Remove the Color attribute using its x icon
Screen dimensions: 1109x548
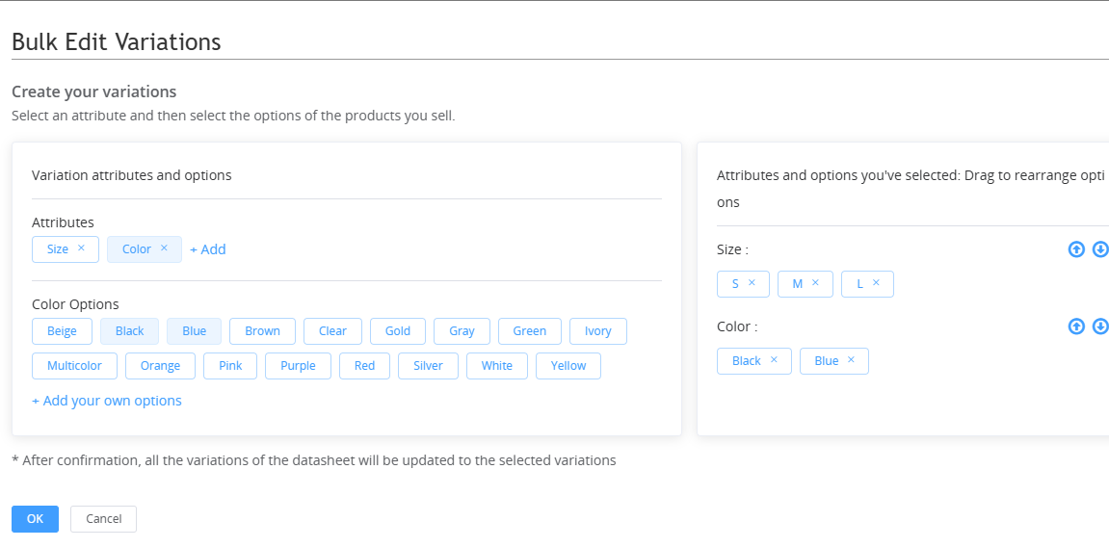click(164, 248)
